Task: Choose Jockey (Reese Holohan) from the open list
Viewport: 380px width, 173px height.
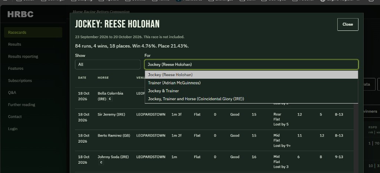Action: pos(251,75)
